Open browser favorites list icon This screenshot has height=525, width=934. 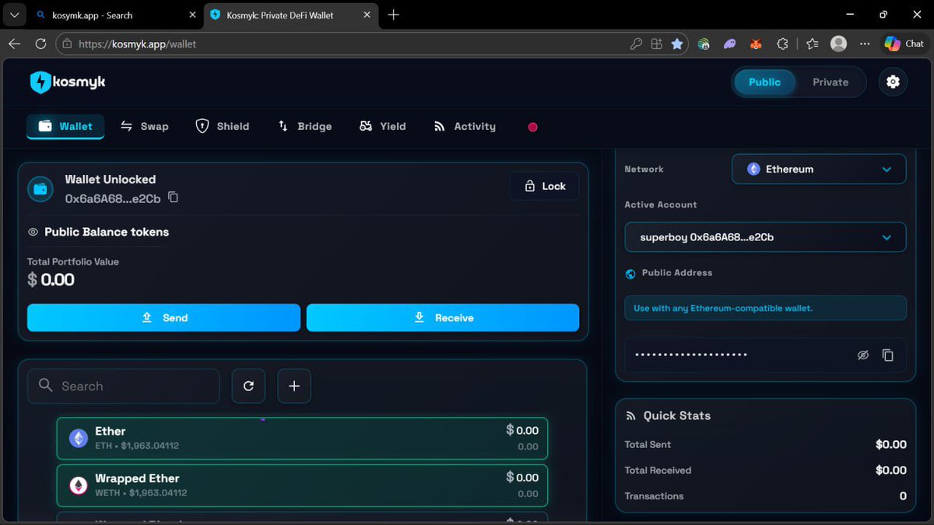pos(812,44)
